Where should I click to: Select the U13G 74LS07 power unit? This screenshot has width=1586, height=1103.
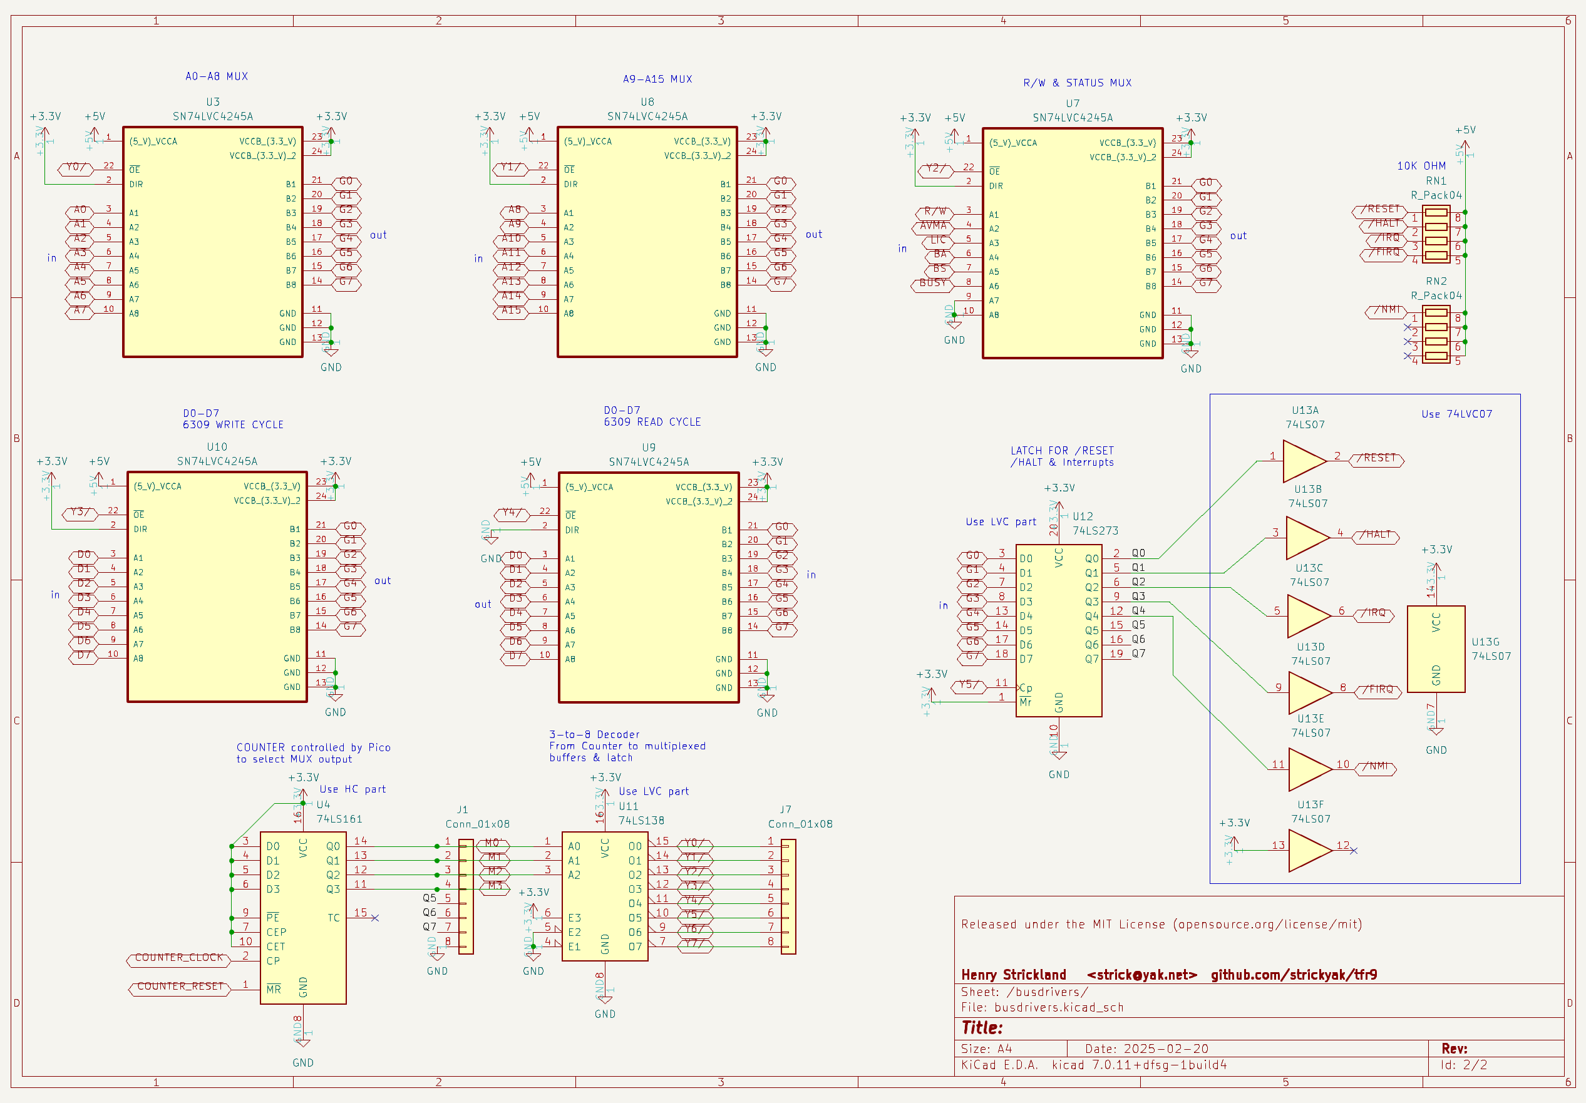coord(1436,649)
